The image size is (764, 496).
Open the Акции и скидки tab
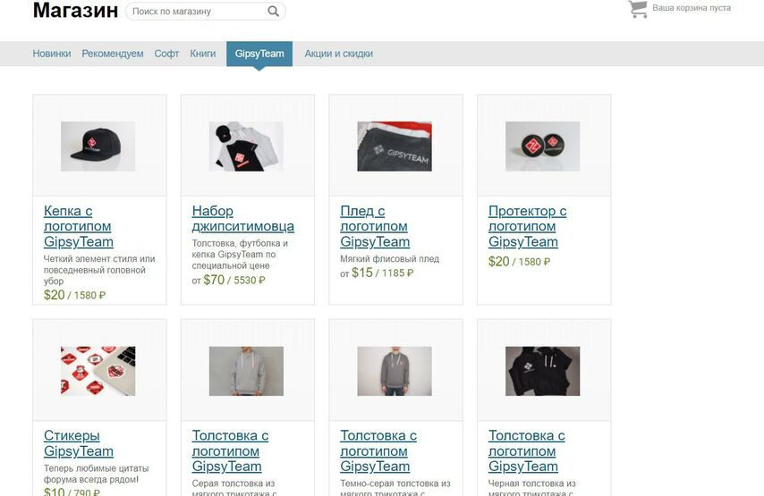339,54
